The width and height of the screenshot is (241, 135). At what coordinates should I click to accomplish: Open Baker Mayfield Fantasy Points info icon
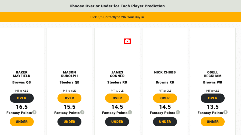point(34,112)
